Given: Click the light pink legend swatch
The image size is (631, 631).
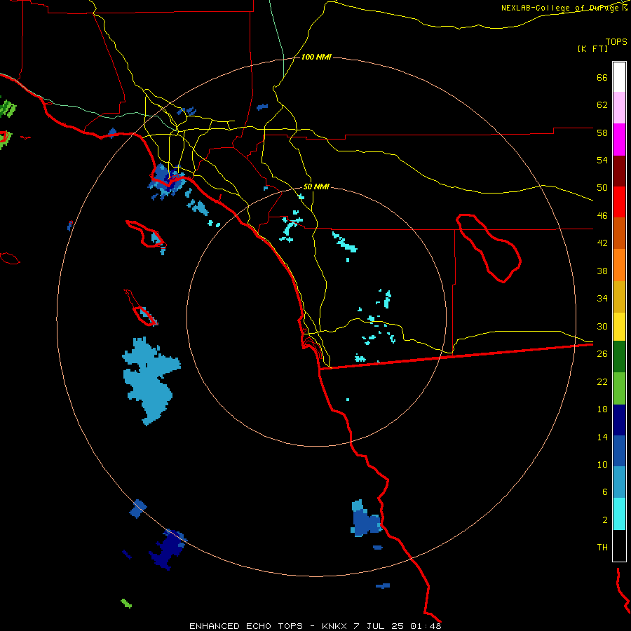Looking at the screenshot, I should (619, 108).
